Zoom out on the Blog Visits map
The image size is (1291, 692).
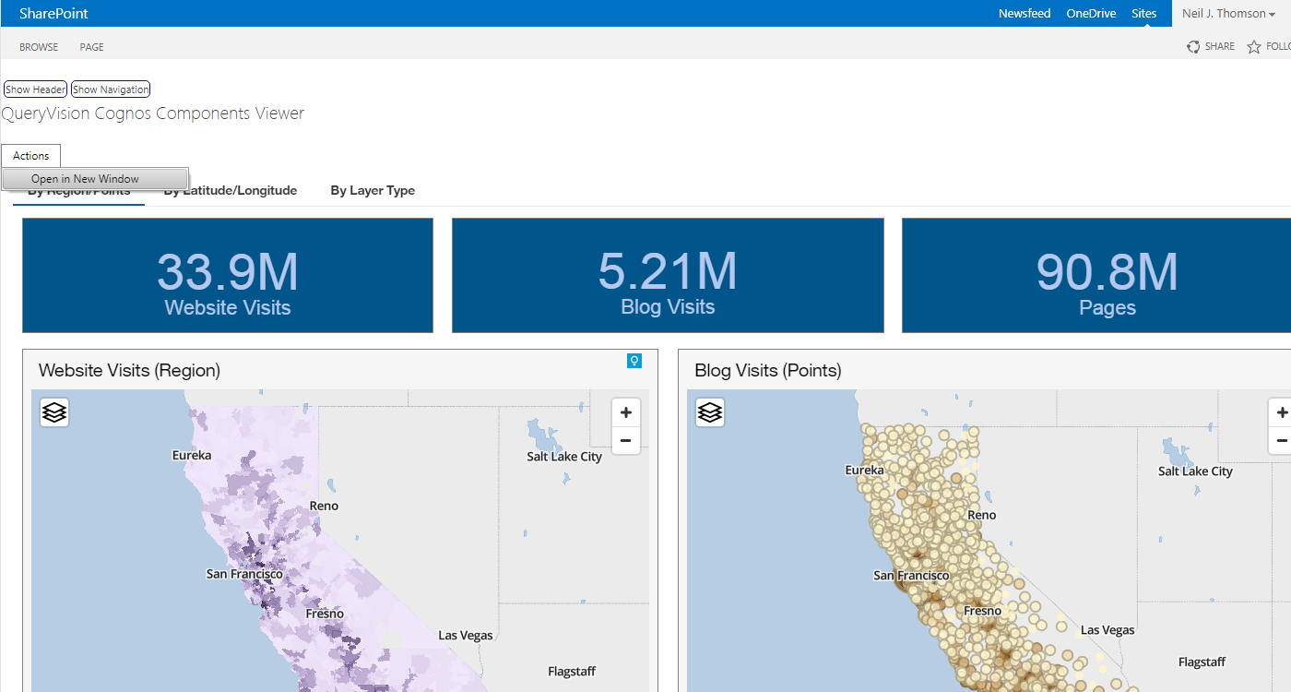(x=1282, y=440)
